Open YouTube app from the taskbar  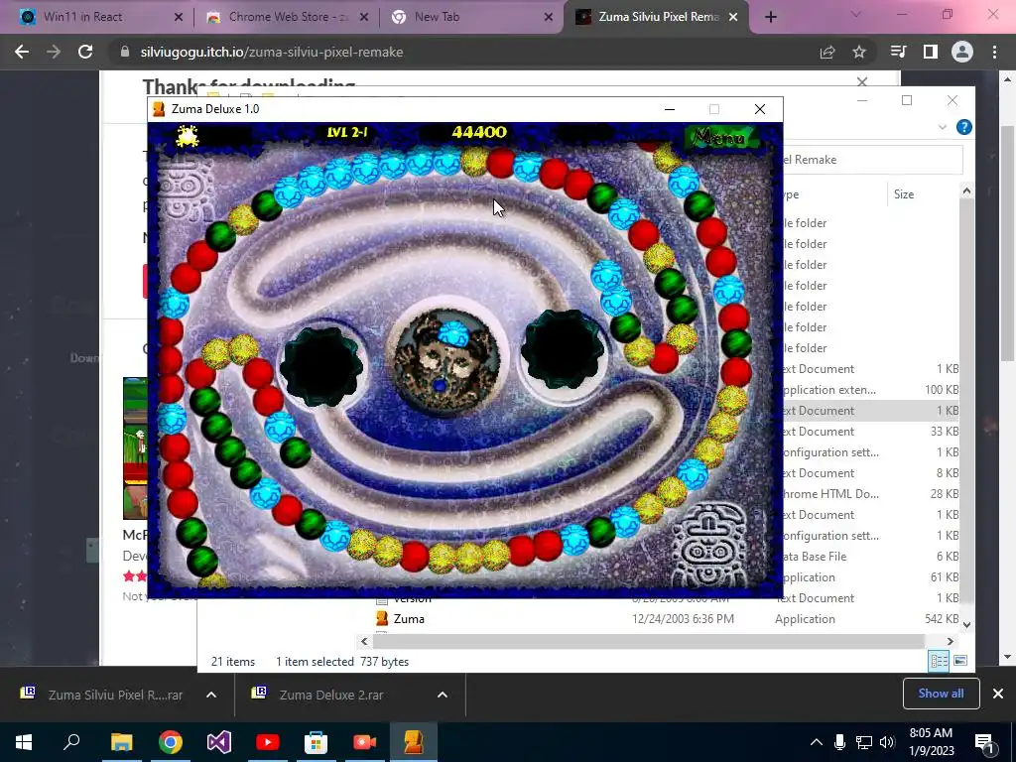pos(268,742)
